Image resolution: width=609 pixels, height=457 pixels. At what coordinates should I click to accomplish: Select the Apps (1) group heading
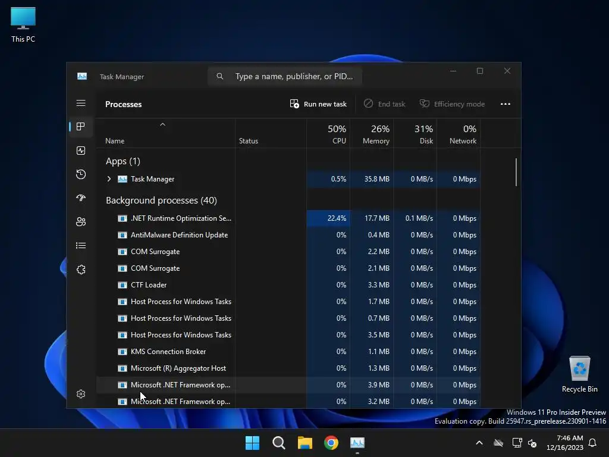click(x=123, y=161)
